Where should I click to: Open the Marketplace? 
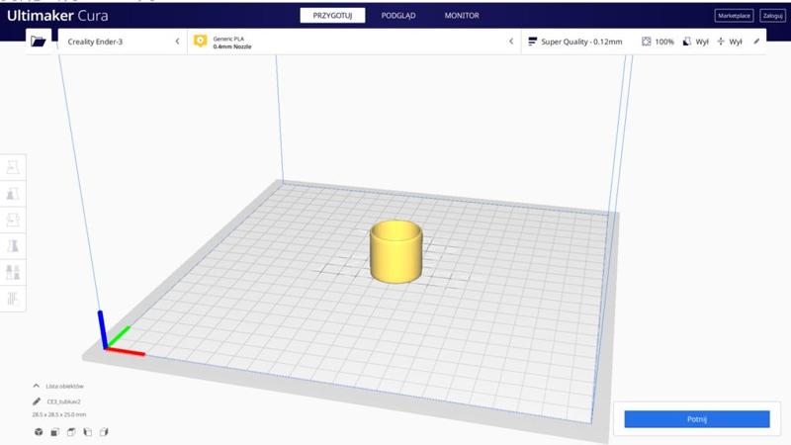pos(734,16)
